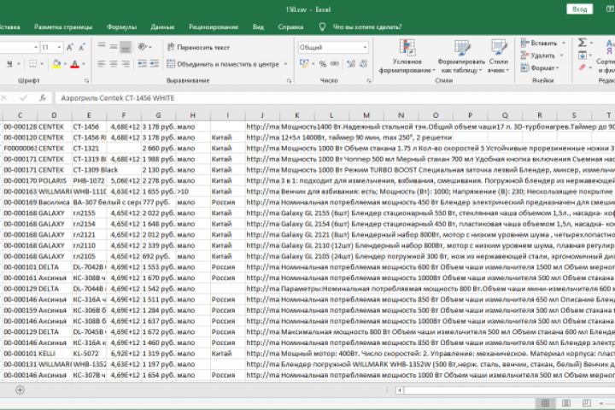The height and width of the screenshot is (410, 615).
Task: Choose the text orientation icon
Action: click(x=142, y=47)
